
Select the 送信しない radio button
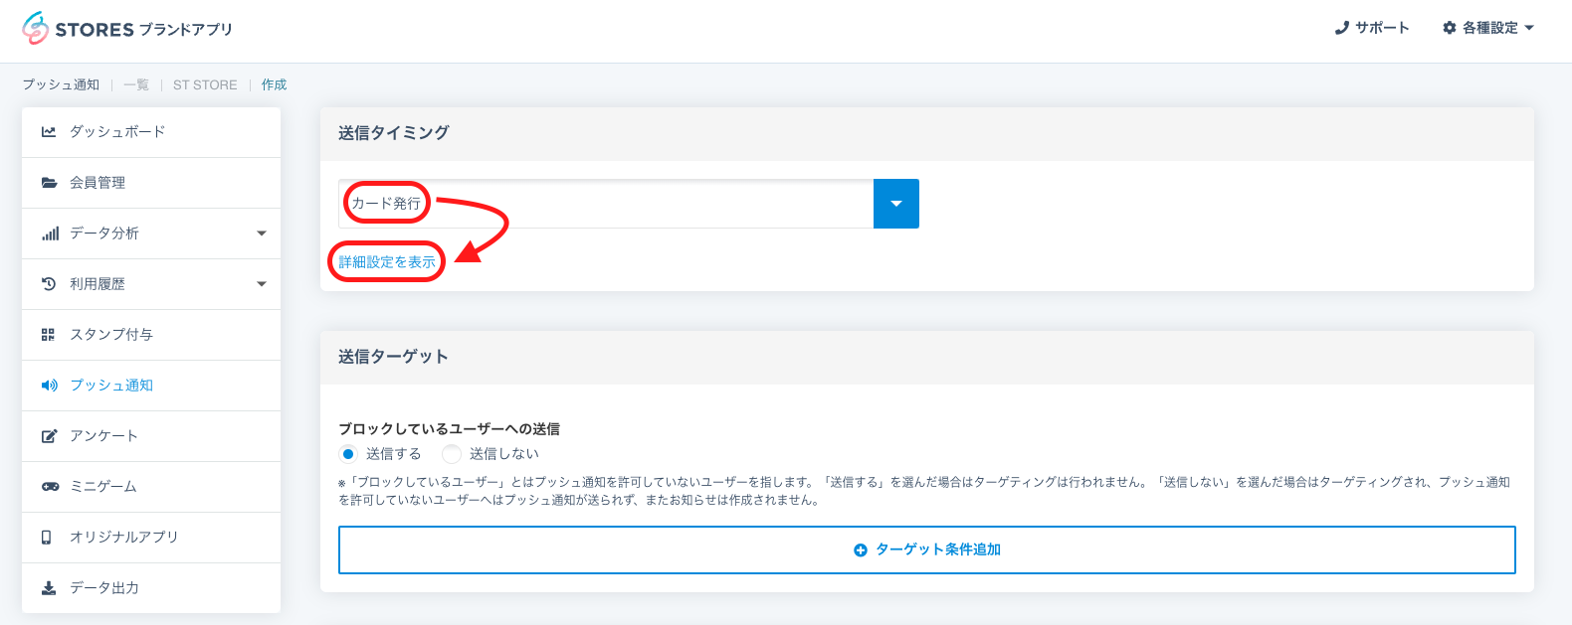tap(452, 454)
